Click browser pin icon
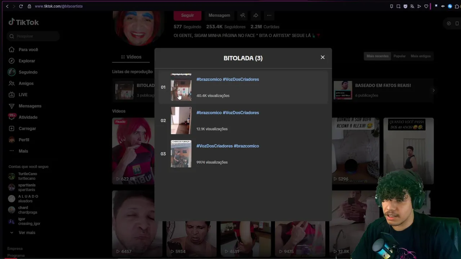Viewport: 461px width, 259px height. tap(391, 6)
